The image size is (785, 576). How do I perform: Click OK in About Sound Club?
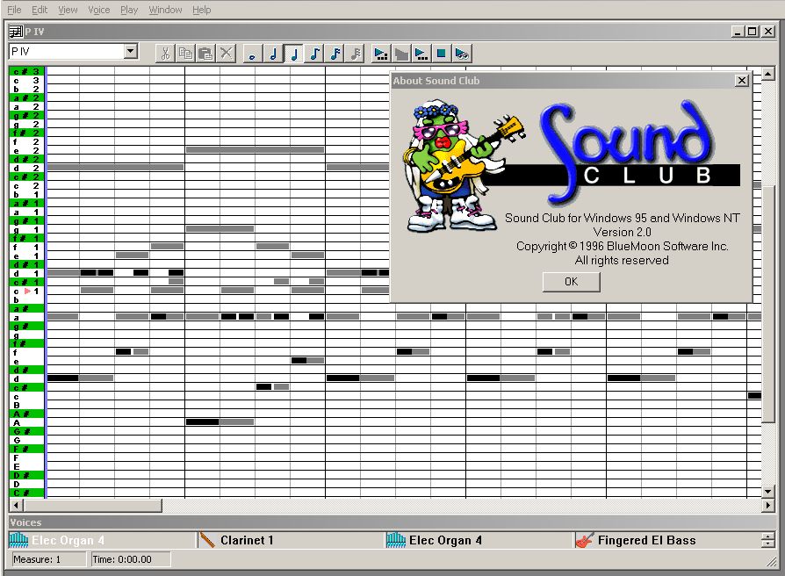[x=571, y=282]
